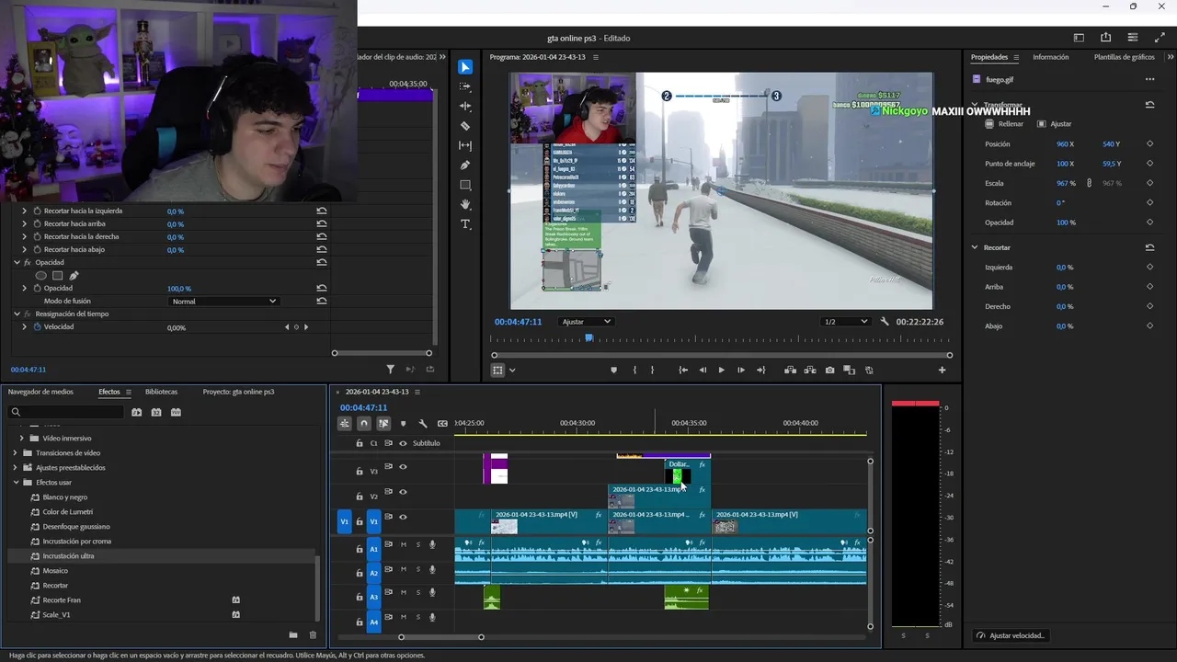Click Go to Out point button
The height and width of the screenshot is (662, 1177).
760,370
